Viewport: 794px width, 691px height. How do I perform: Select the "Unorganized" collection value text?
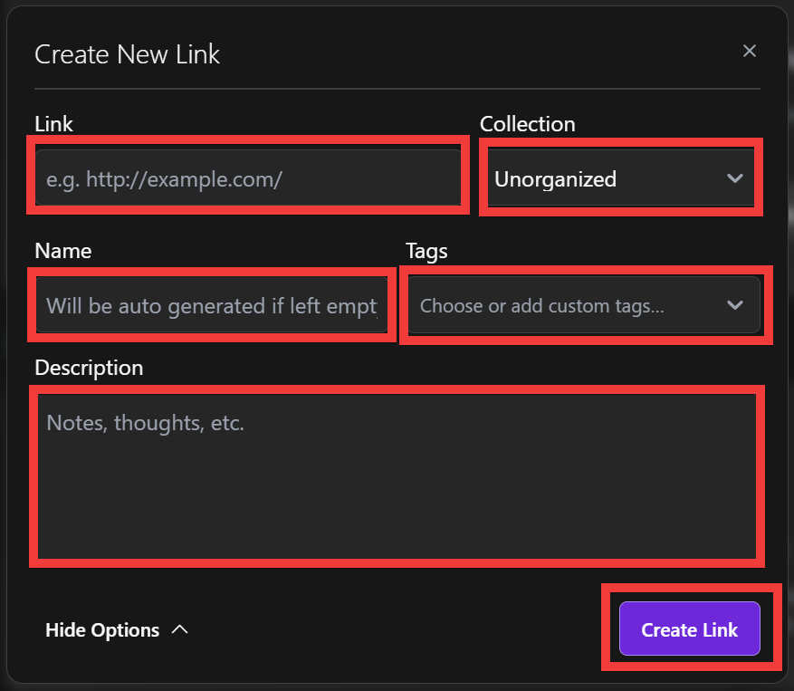point(555,179)
